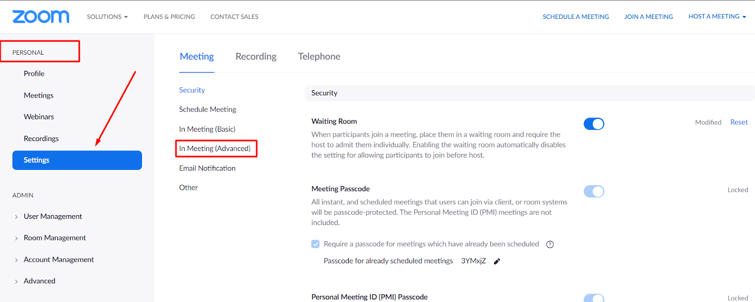Jump to In Meeting (Basic) section

tap(207, 129)
